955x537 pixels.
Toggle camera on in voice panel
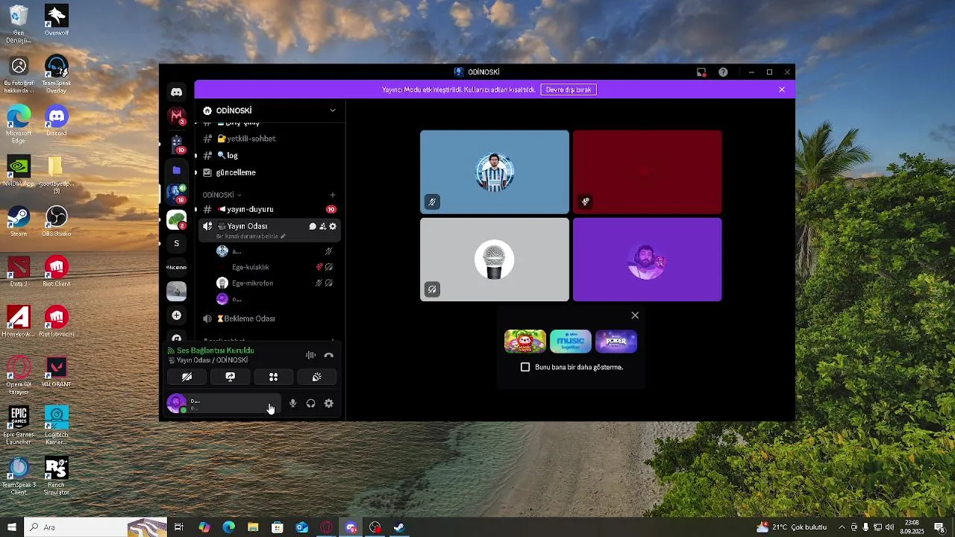pyautogui.click(x=187, y=377)
